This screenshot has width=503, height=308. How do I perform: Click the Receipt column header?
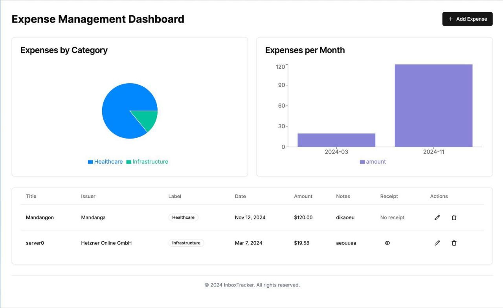(389, 196)
